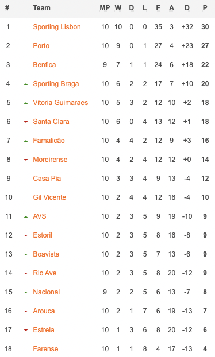215x357 pixels.
Task: Go to Gil Vicente team page
Action: tap(49, 197)
